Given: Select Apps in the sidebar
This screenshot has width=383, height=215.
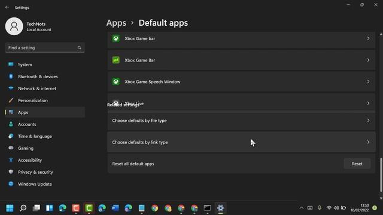Looking at the screenshot, I should (45, 112).
